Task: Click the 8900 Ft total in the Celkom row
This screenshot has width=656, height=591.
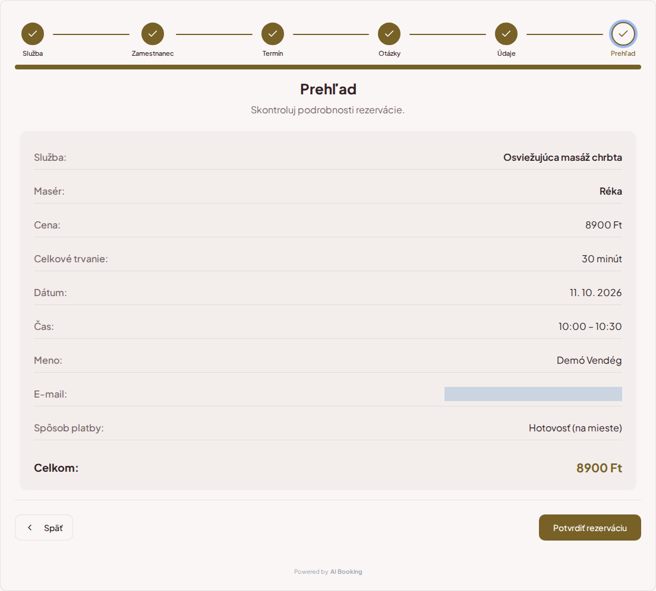Action: pyautogui.click(x=599, y=468)
